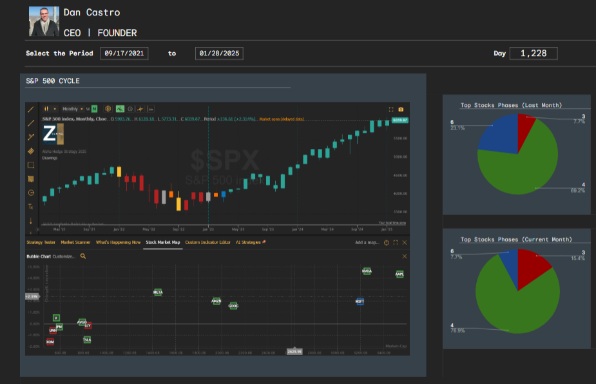The height and width of the screenshot is (384, 596).
Task: Click the NVDA bubble
Action: click(x=367, y=271)
